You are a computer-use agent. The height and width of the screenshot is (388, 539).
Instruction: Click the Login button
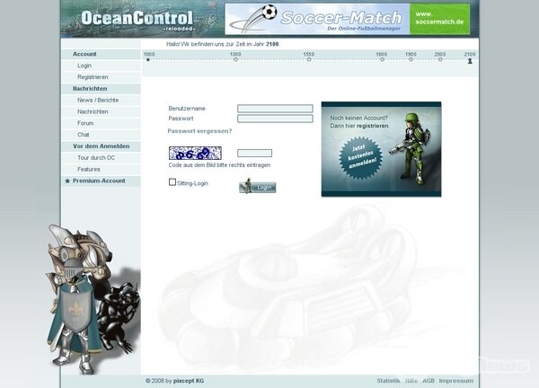pyautogui.click(x=258, y=187)
